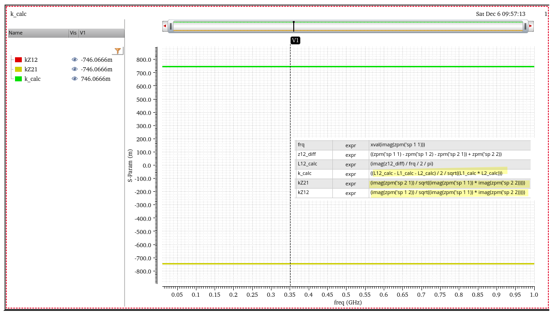This screenshot has width=552, height=314.
Task: Click the red kZ12 color swatch
Action: coord(19,60)
